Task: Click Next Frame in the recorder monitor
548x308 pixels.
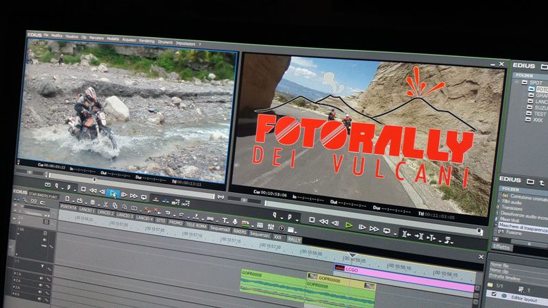Action: coord(362,227)
